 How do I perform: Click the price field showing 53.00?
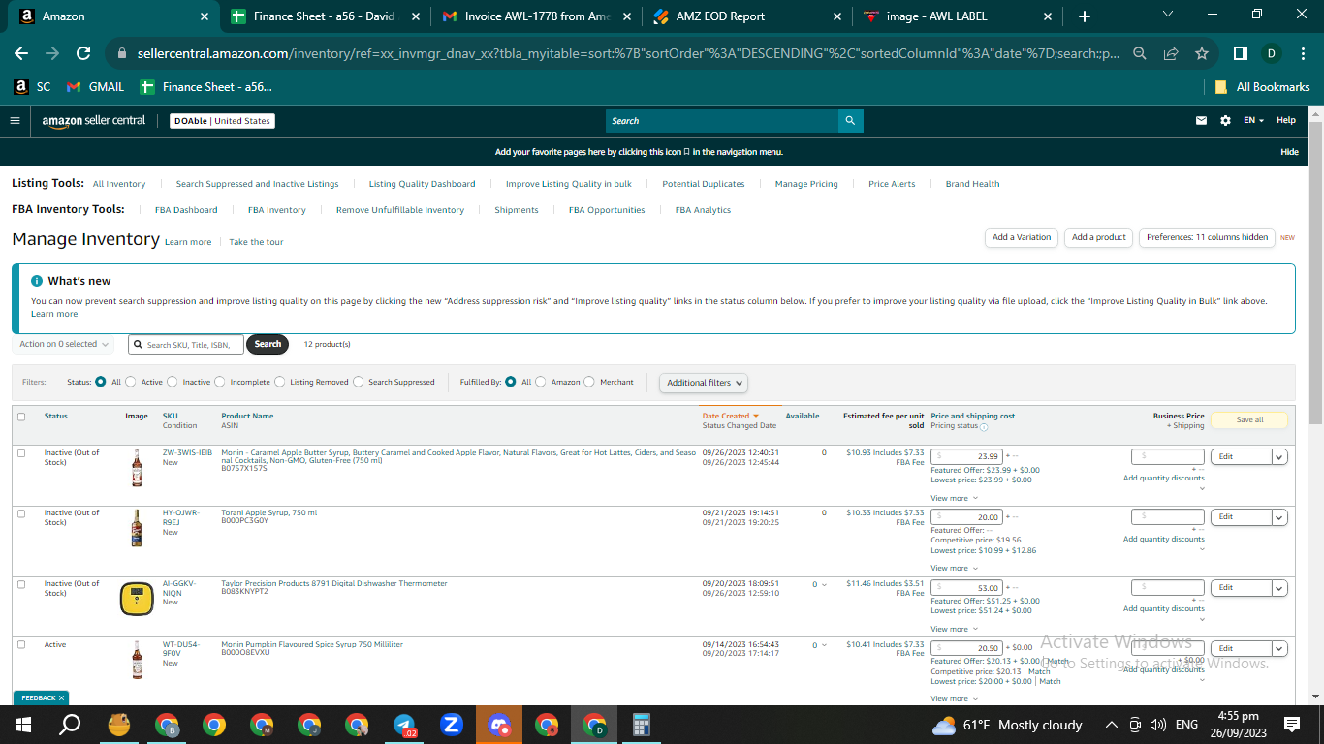click(x=966, y=587)
